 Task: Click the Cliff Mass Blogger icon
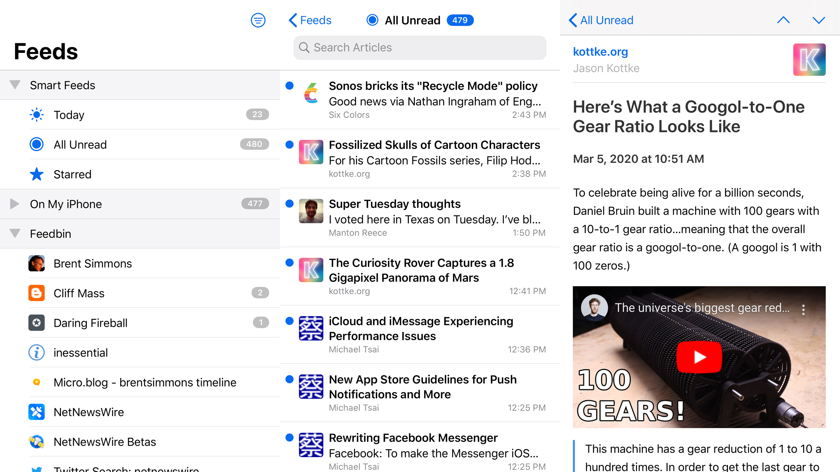click(x=36, y=293)
